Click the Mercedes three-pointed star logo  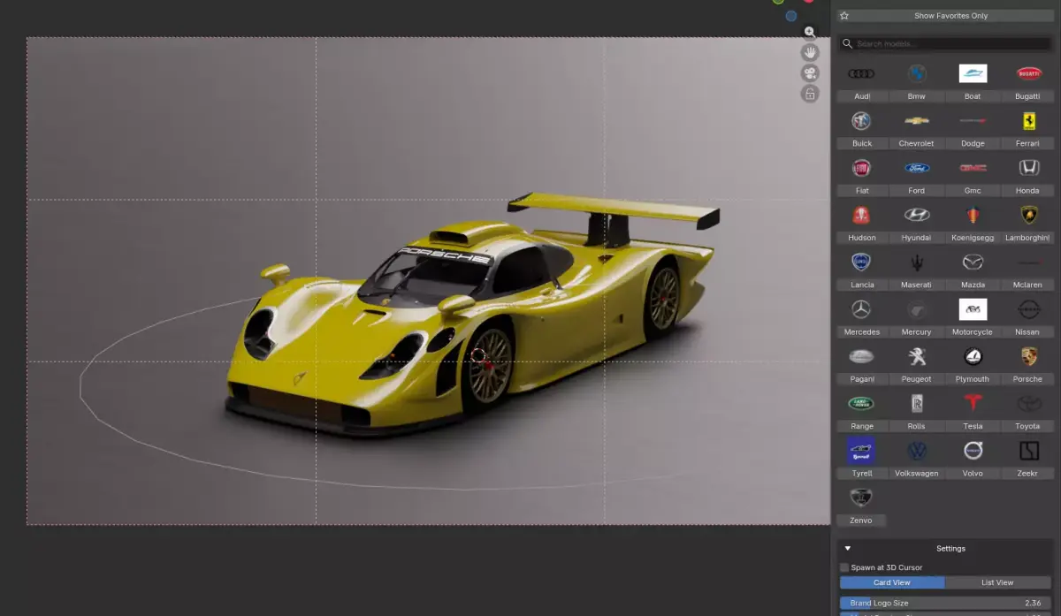pyautogui.click(x=862, y=308)
